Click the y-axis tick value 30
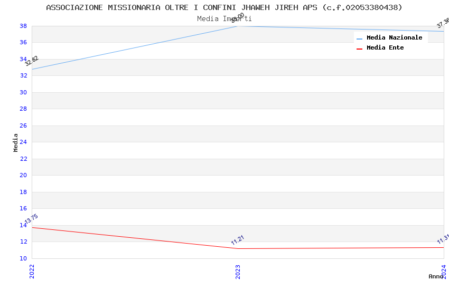The height and width of the screenshot is (290, 449). pyautogui.click(x=23, y=92)
